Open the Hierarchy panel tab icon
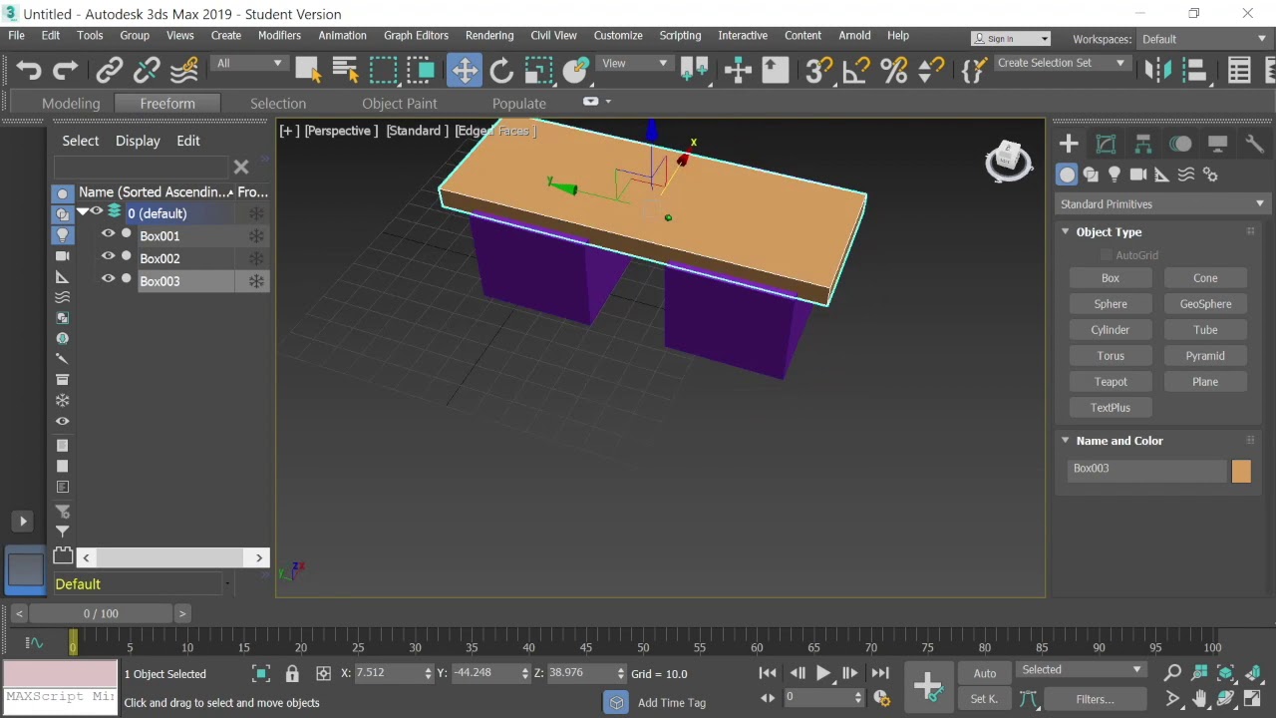Viewport: 1276px width, 718px height. tap(1143, 144)
